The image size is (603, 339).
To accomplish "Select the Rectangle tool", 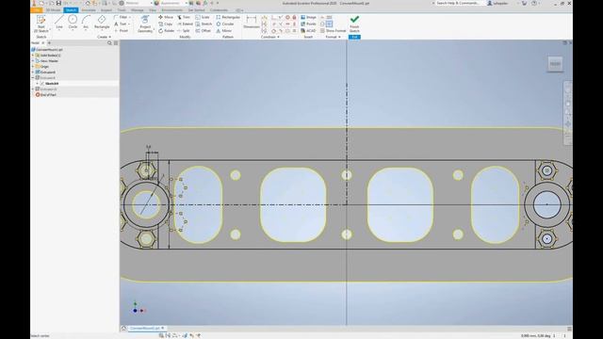I will [x=102, y=23].
